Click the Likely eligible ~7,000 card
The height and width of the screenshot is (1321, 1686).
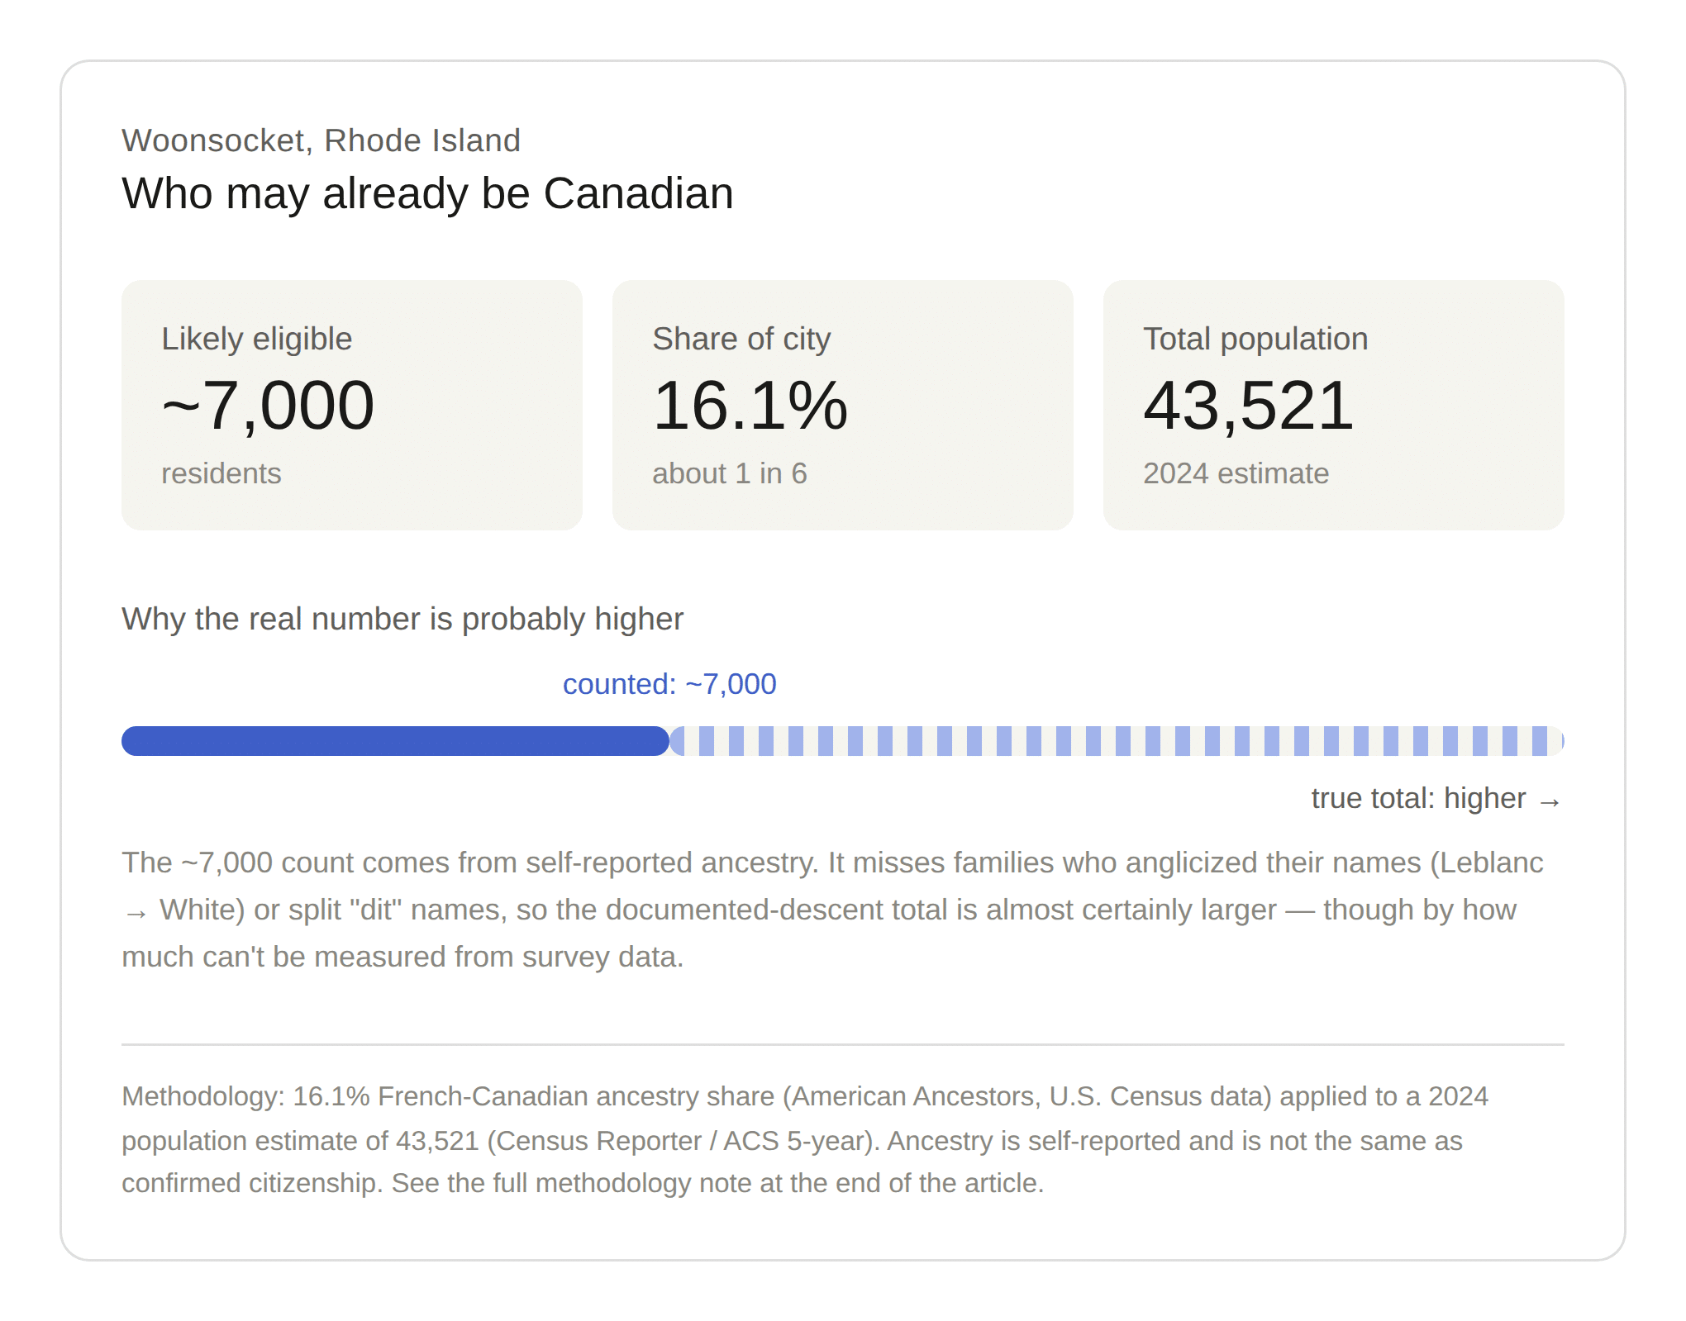pos(352,405)
